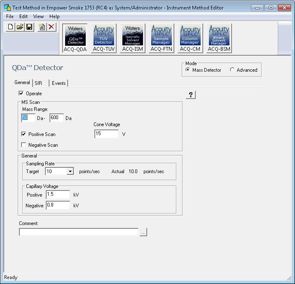Expand the Sampling Rate Target dropdown
This screenshot has height=284, width=295.
click(x=70, y=171)
